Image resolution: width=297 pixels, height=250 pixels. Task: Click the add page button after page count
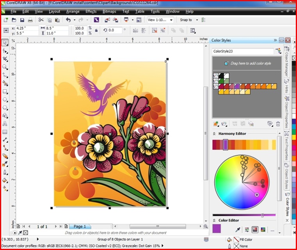[x=66, y=226]
